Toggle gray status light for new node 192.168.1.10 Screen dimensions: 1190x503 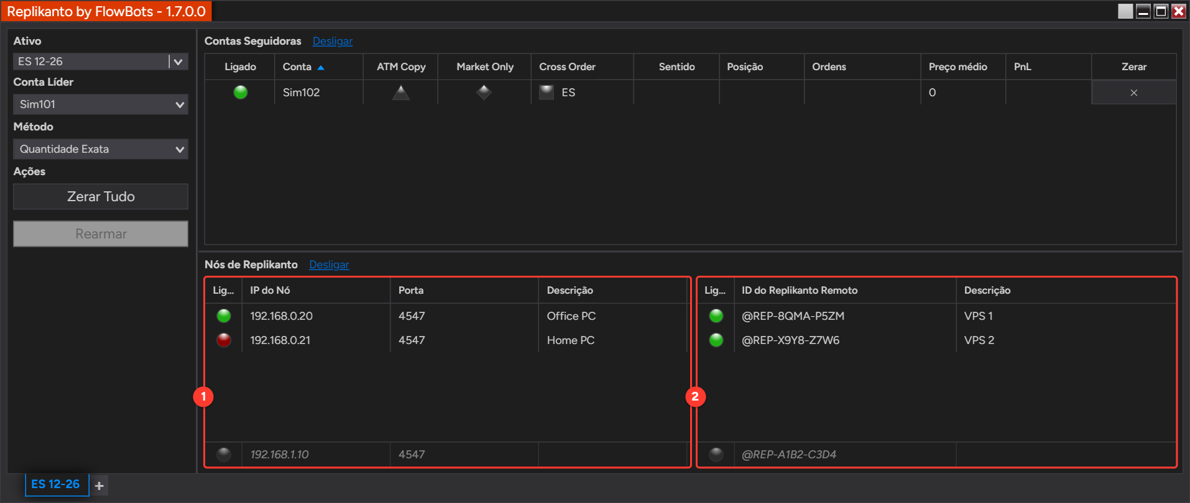click(224, 455)
